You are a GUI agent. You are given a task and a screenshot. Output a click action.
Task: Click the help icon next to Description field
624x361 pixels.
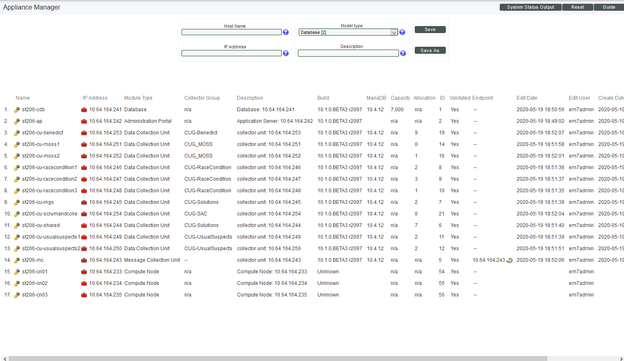pos(403,53)
